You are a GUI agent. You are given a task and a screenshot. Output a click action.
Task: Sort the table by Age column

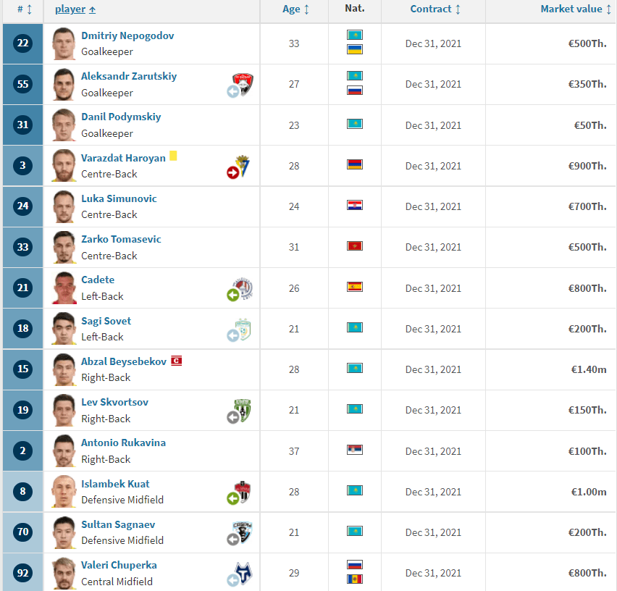pyautogui.click(x=295, y=9)
